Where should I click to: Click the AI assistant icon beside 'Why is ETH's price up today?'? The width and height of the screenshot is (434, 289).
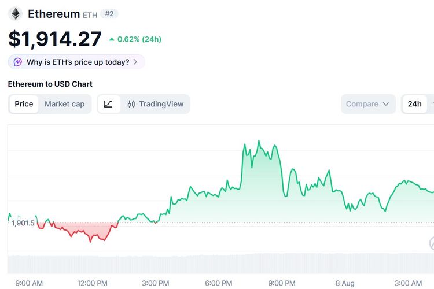pyautogui.click(x=18, y=62)
